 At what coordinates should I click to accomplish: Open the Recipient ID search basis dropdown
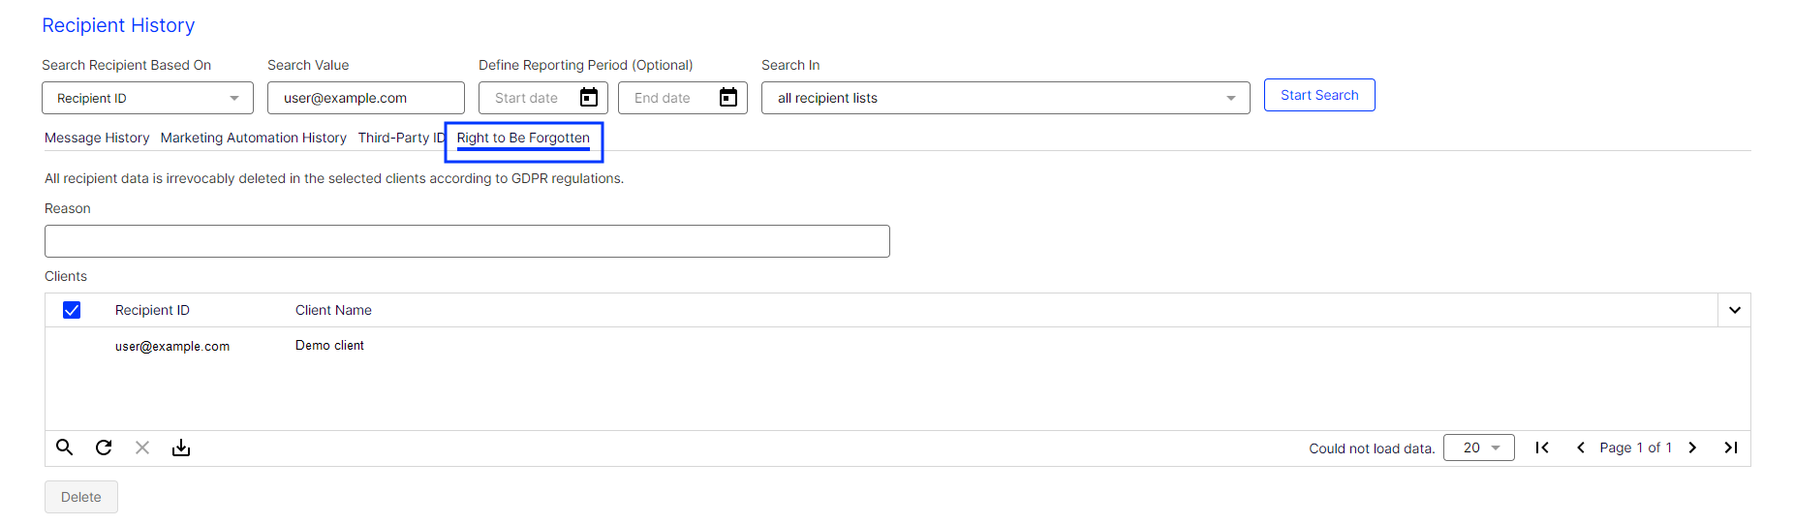(147, 98)
